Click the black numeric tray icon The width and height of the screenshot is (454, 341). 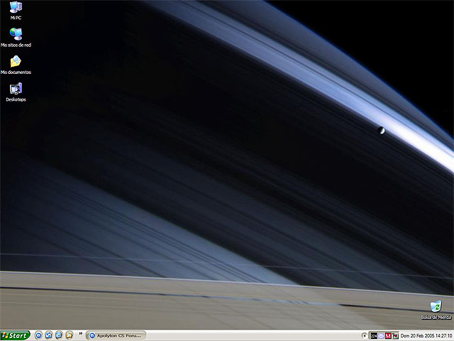click(373, 335)
